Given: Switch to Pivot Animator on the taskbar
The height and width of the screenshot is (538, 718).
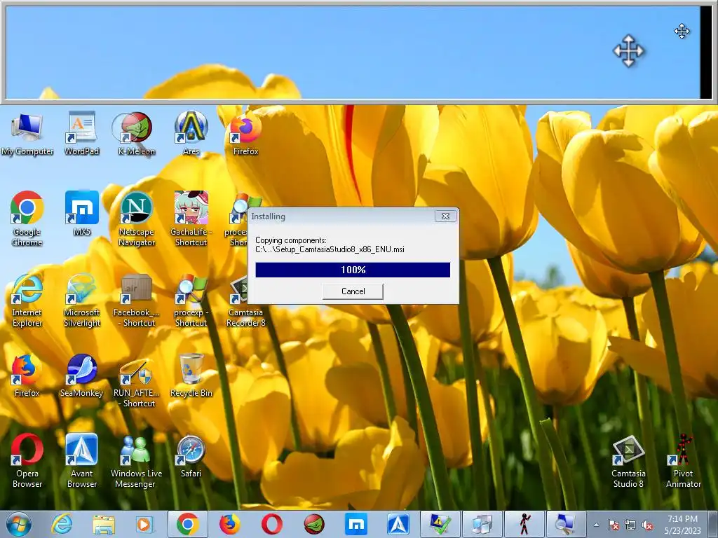Looking at the screenshot, I should coord(524,524).
